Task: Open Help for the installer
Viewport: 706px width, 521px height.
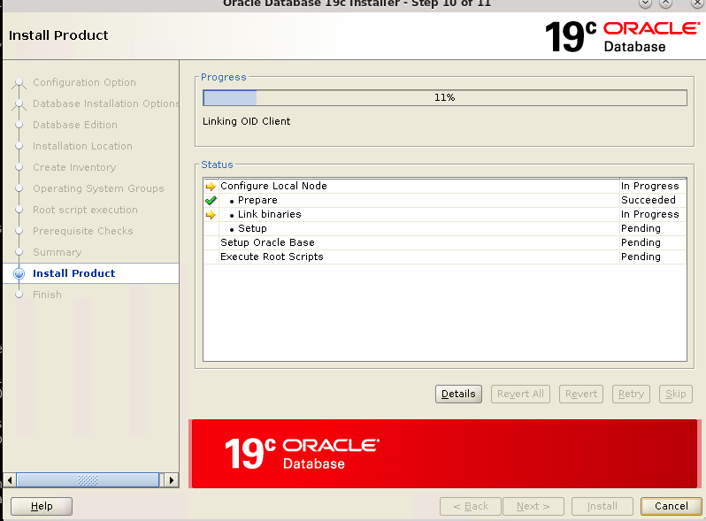Action: (42, 506)
